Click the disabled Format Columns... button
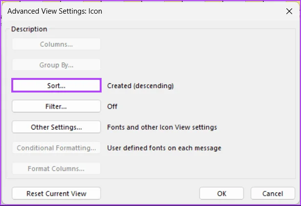301x206 pixels. click(56, 169)
